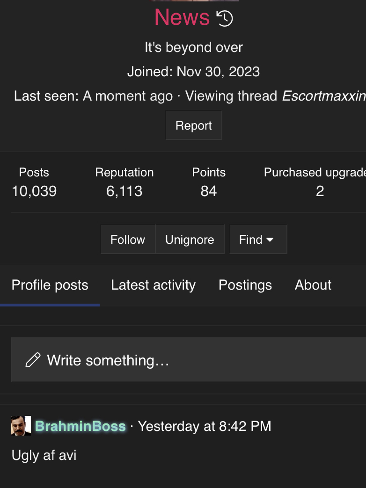
Task: Follow this user
Action: click(x=128, y=240)
